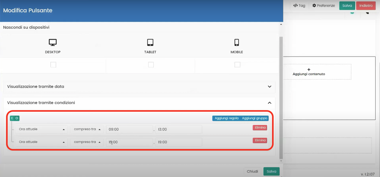Open compreso tra dropdown in the 15:00 rule
Viewport: 380px width, 177px height.
(87, 142)
